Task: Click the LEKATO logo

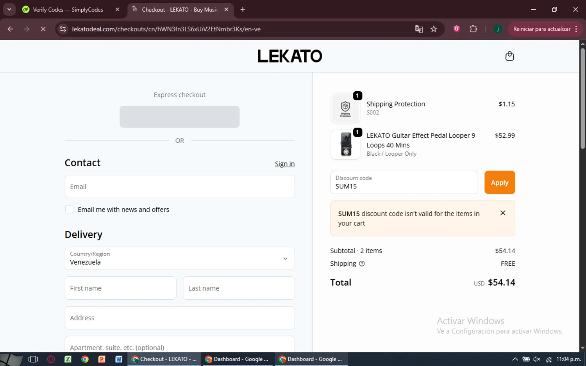Action: click(289, 56)
